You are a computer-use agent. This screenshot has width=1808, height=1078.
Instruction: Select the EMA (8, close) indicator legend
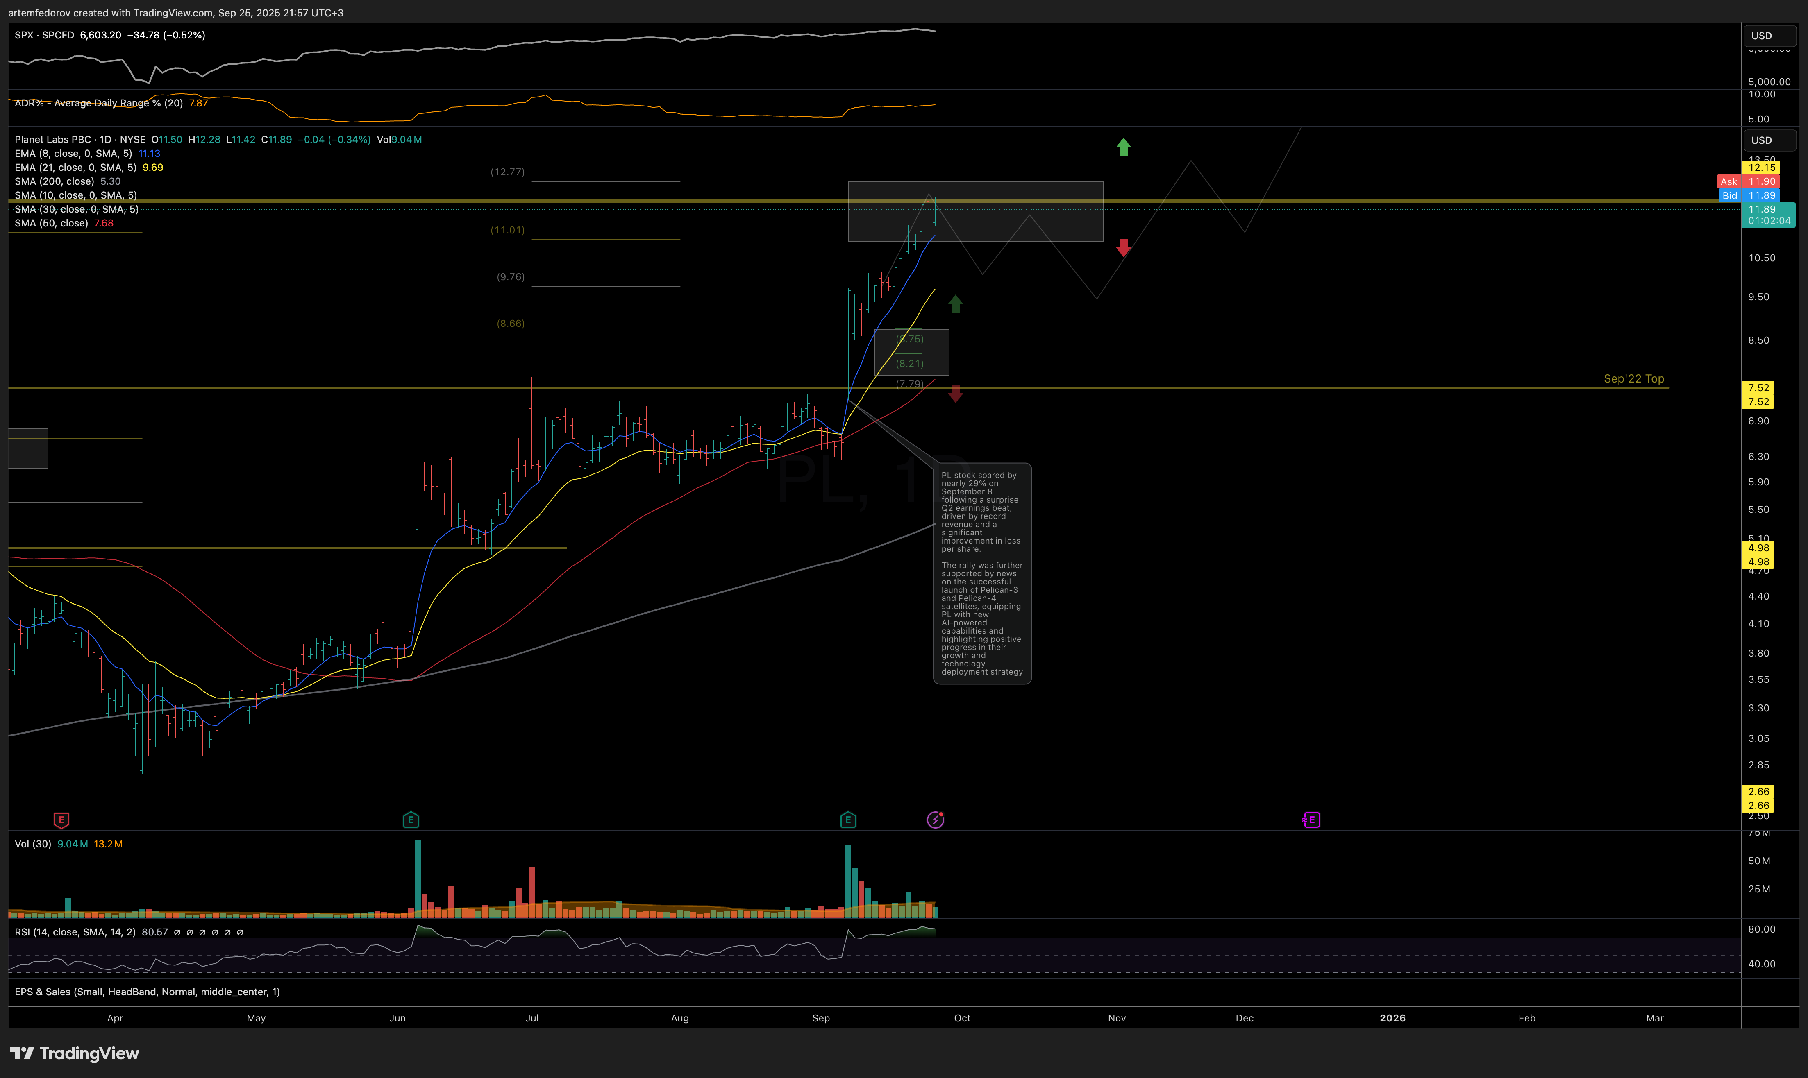click(x=73, y=153)
